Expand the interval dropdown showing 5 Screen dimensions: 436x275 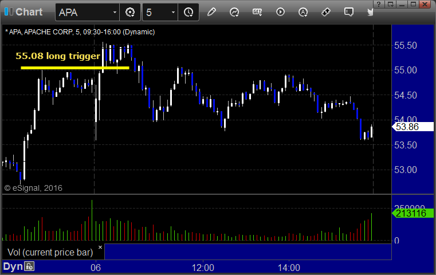(173, 12)
